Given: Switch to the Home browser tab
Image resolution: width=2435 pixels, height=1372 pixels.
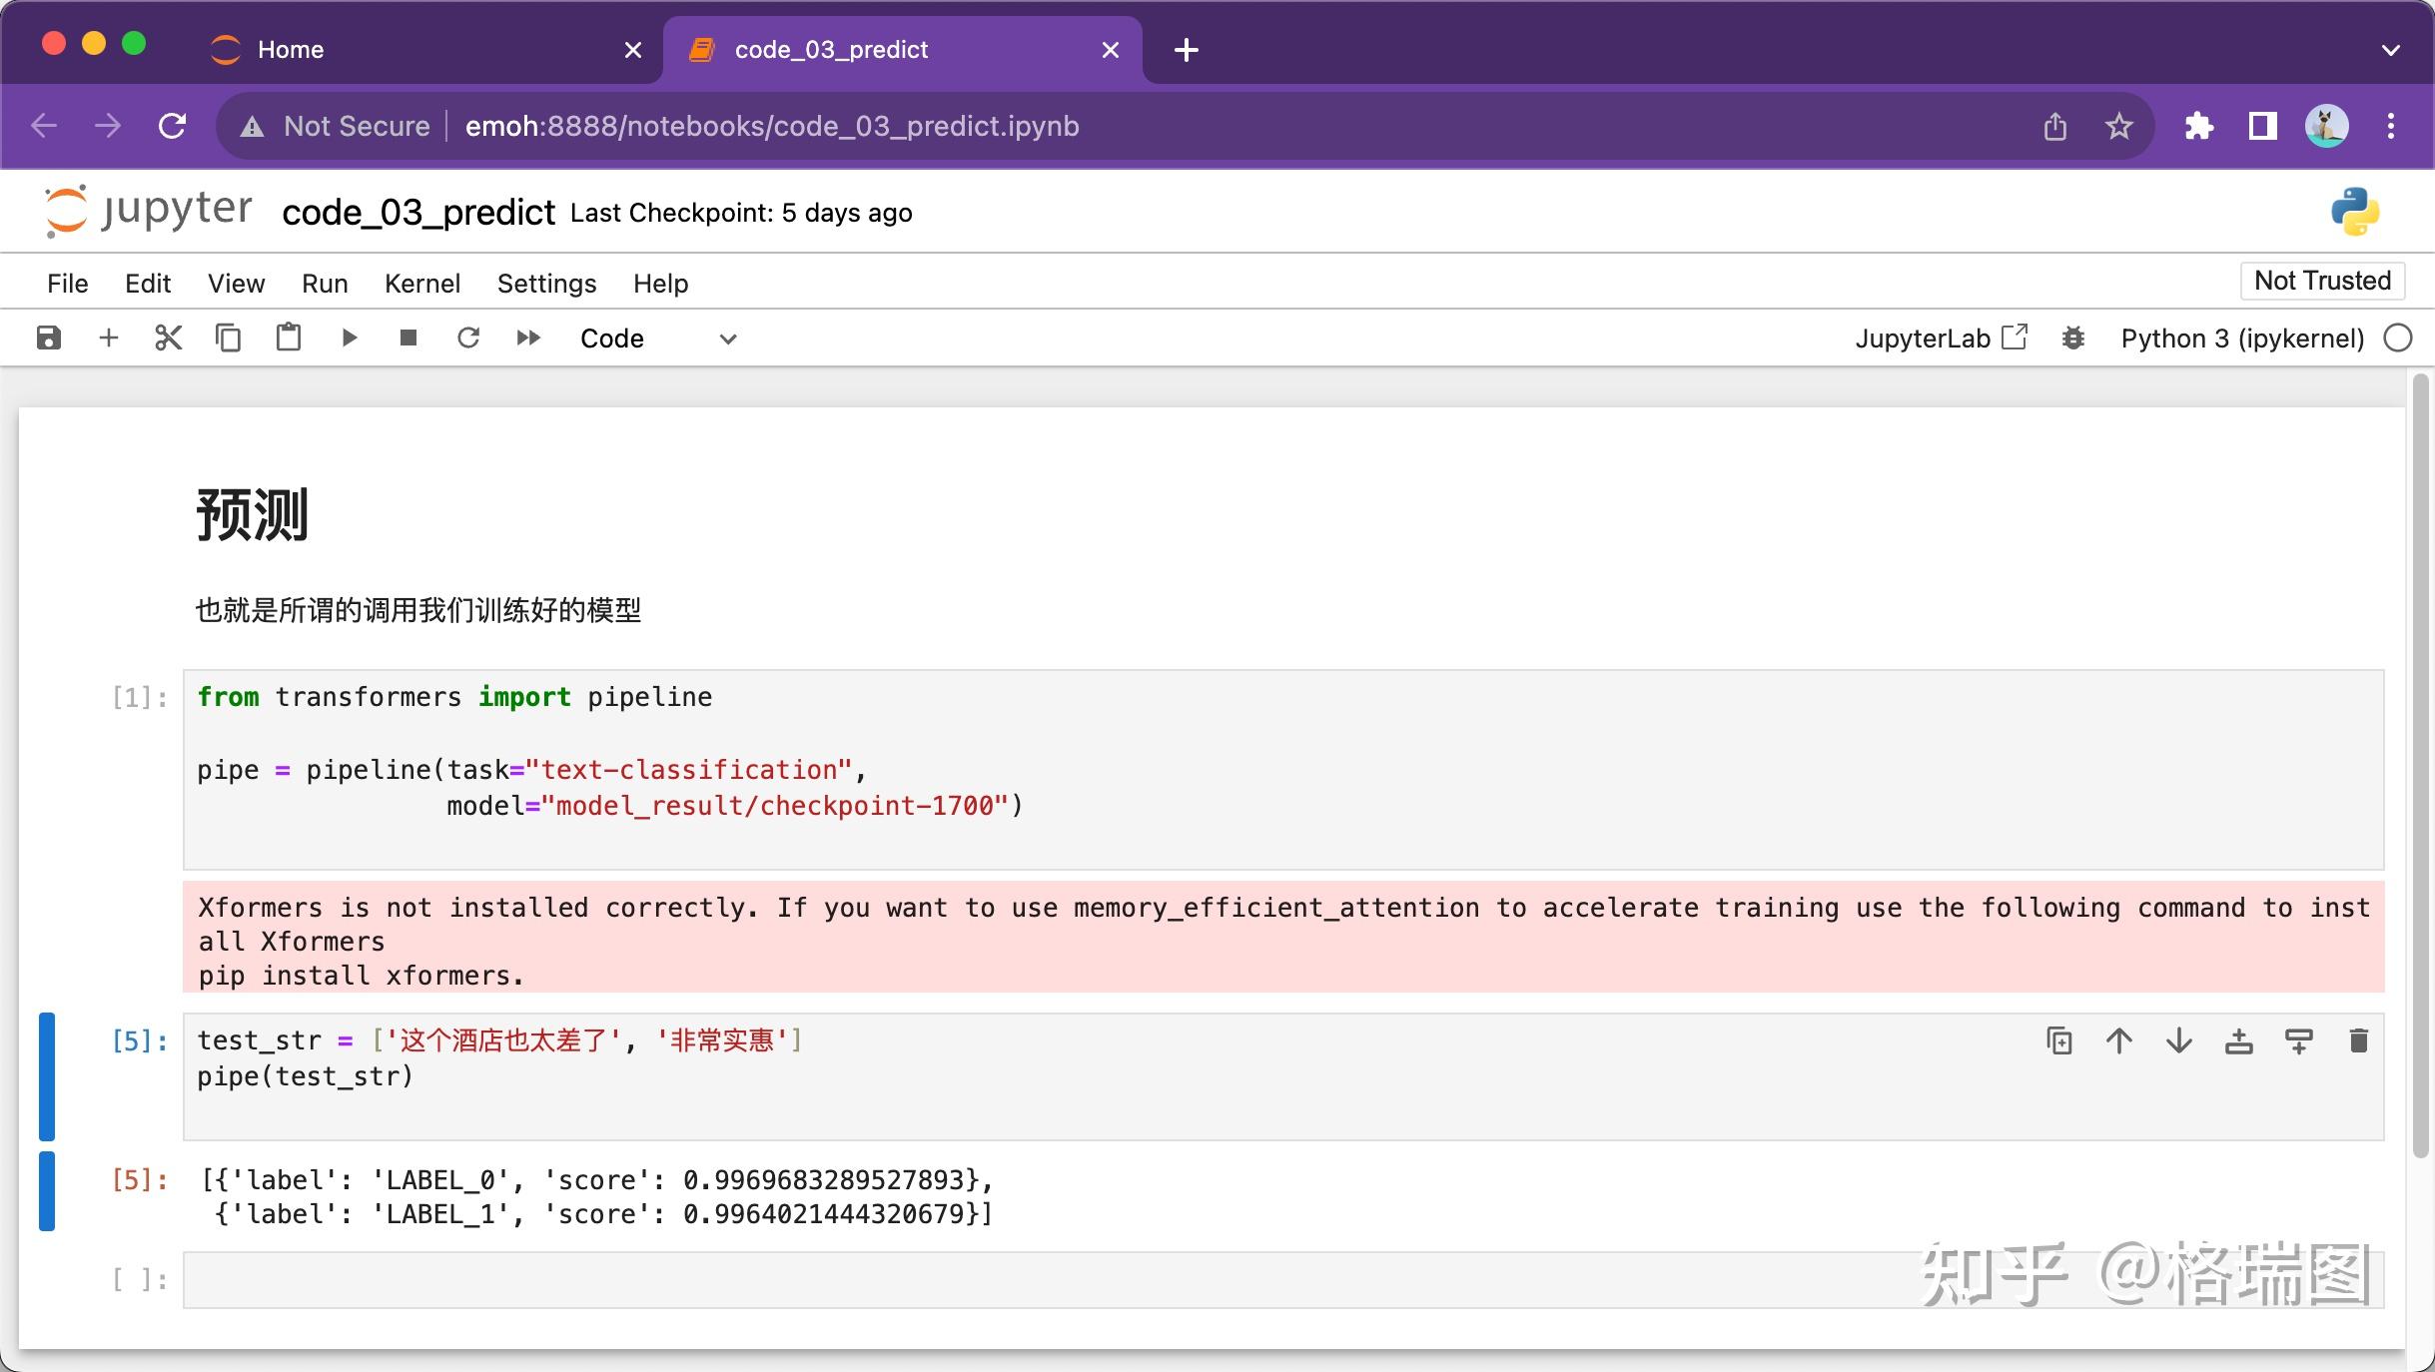Looking at the screenshot, I should tap(291, 50).
